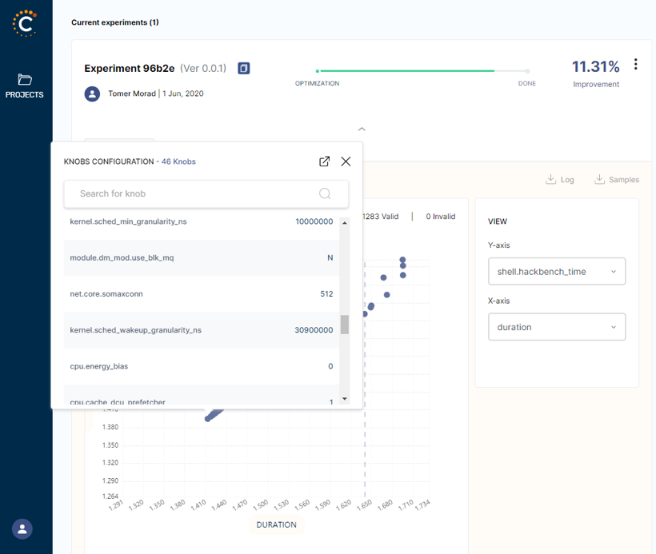Click the user avatar at the bottom of sidebar
Viewport: 656px width, 554px height.
(x=22, y=528)
